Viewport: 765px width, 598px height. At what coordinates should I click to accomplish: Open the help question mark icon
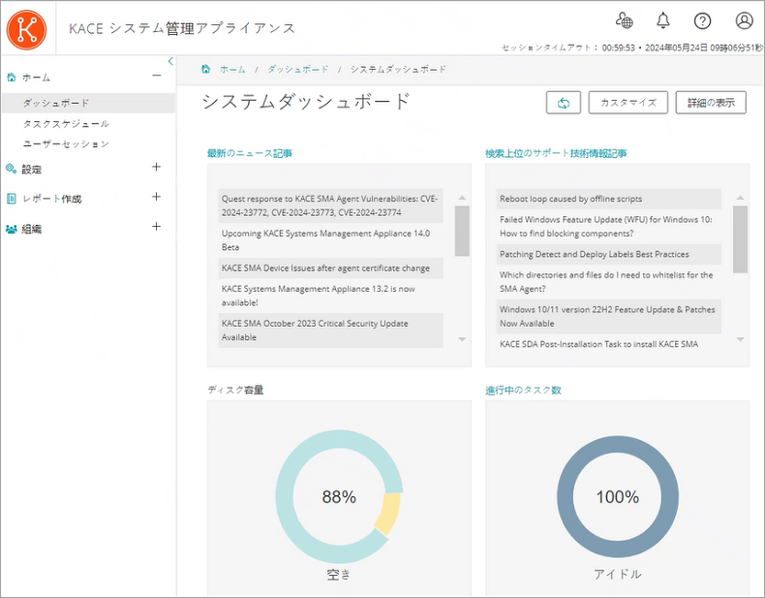702,20
